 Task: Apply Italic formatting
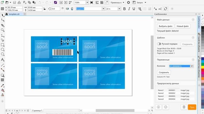[129, 9]
